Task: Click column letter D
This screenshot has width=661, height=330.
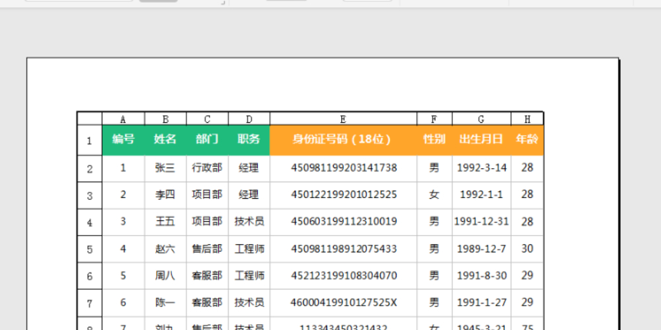Action: pyautogui.click(x=249, y=119)
